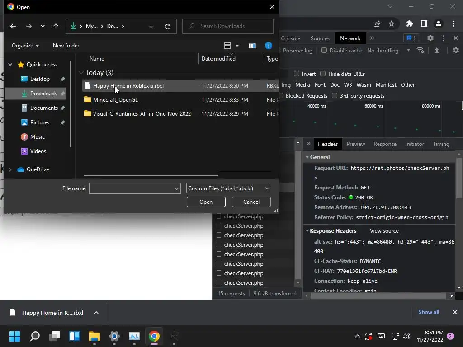
Task: Open the Organize menu
Action: click(x=25, y=46)
